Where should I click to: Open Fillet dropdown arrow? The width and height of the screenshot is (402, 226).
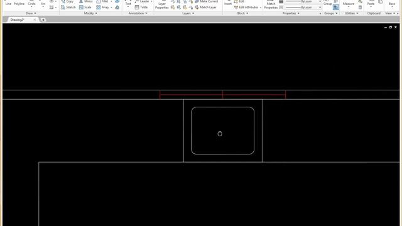(111, 1)
